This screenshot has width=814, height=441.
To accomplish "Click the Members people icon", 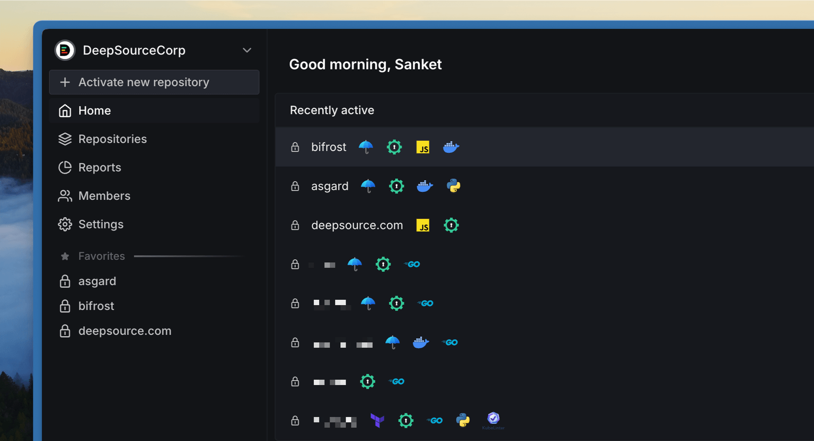I will [65, 196].
